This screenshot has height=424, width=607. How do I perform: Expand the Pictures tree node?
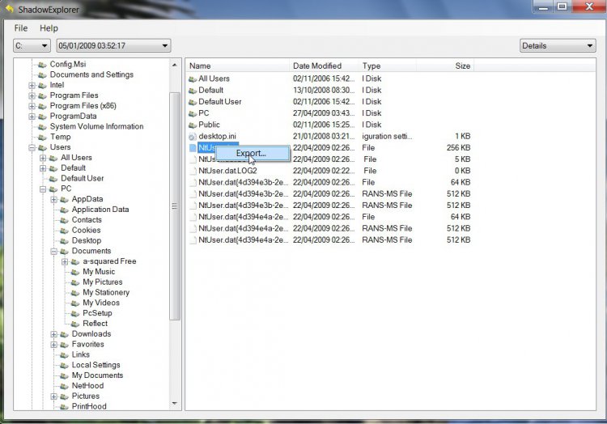(53, 396)
